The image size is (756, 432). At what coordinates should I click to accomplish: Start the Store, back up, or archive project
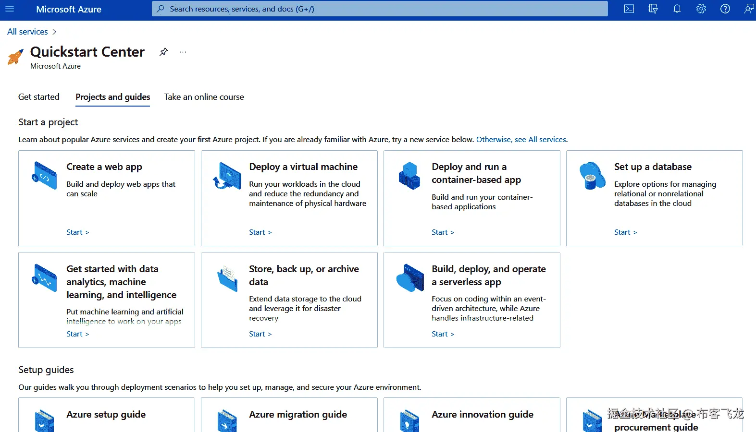(260, 334)
